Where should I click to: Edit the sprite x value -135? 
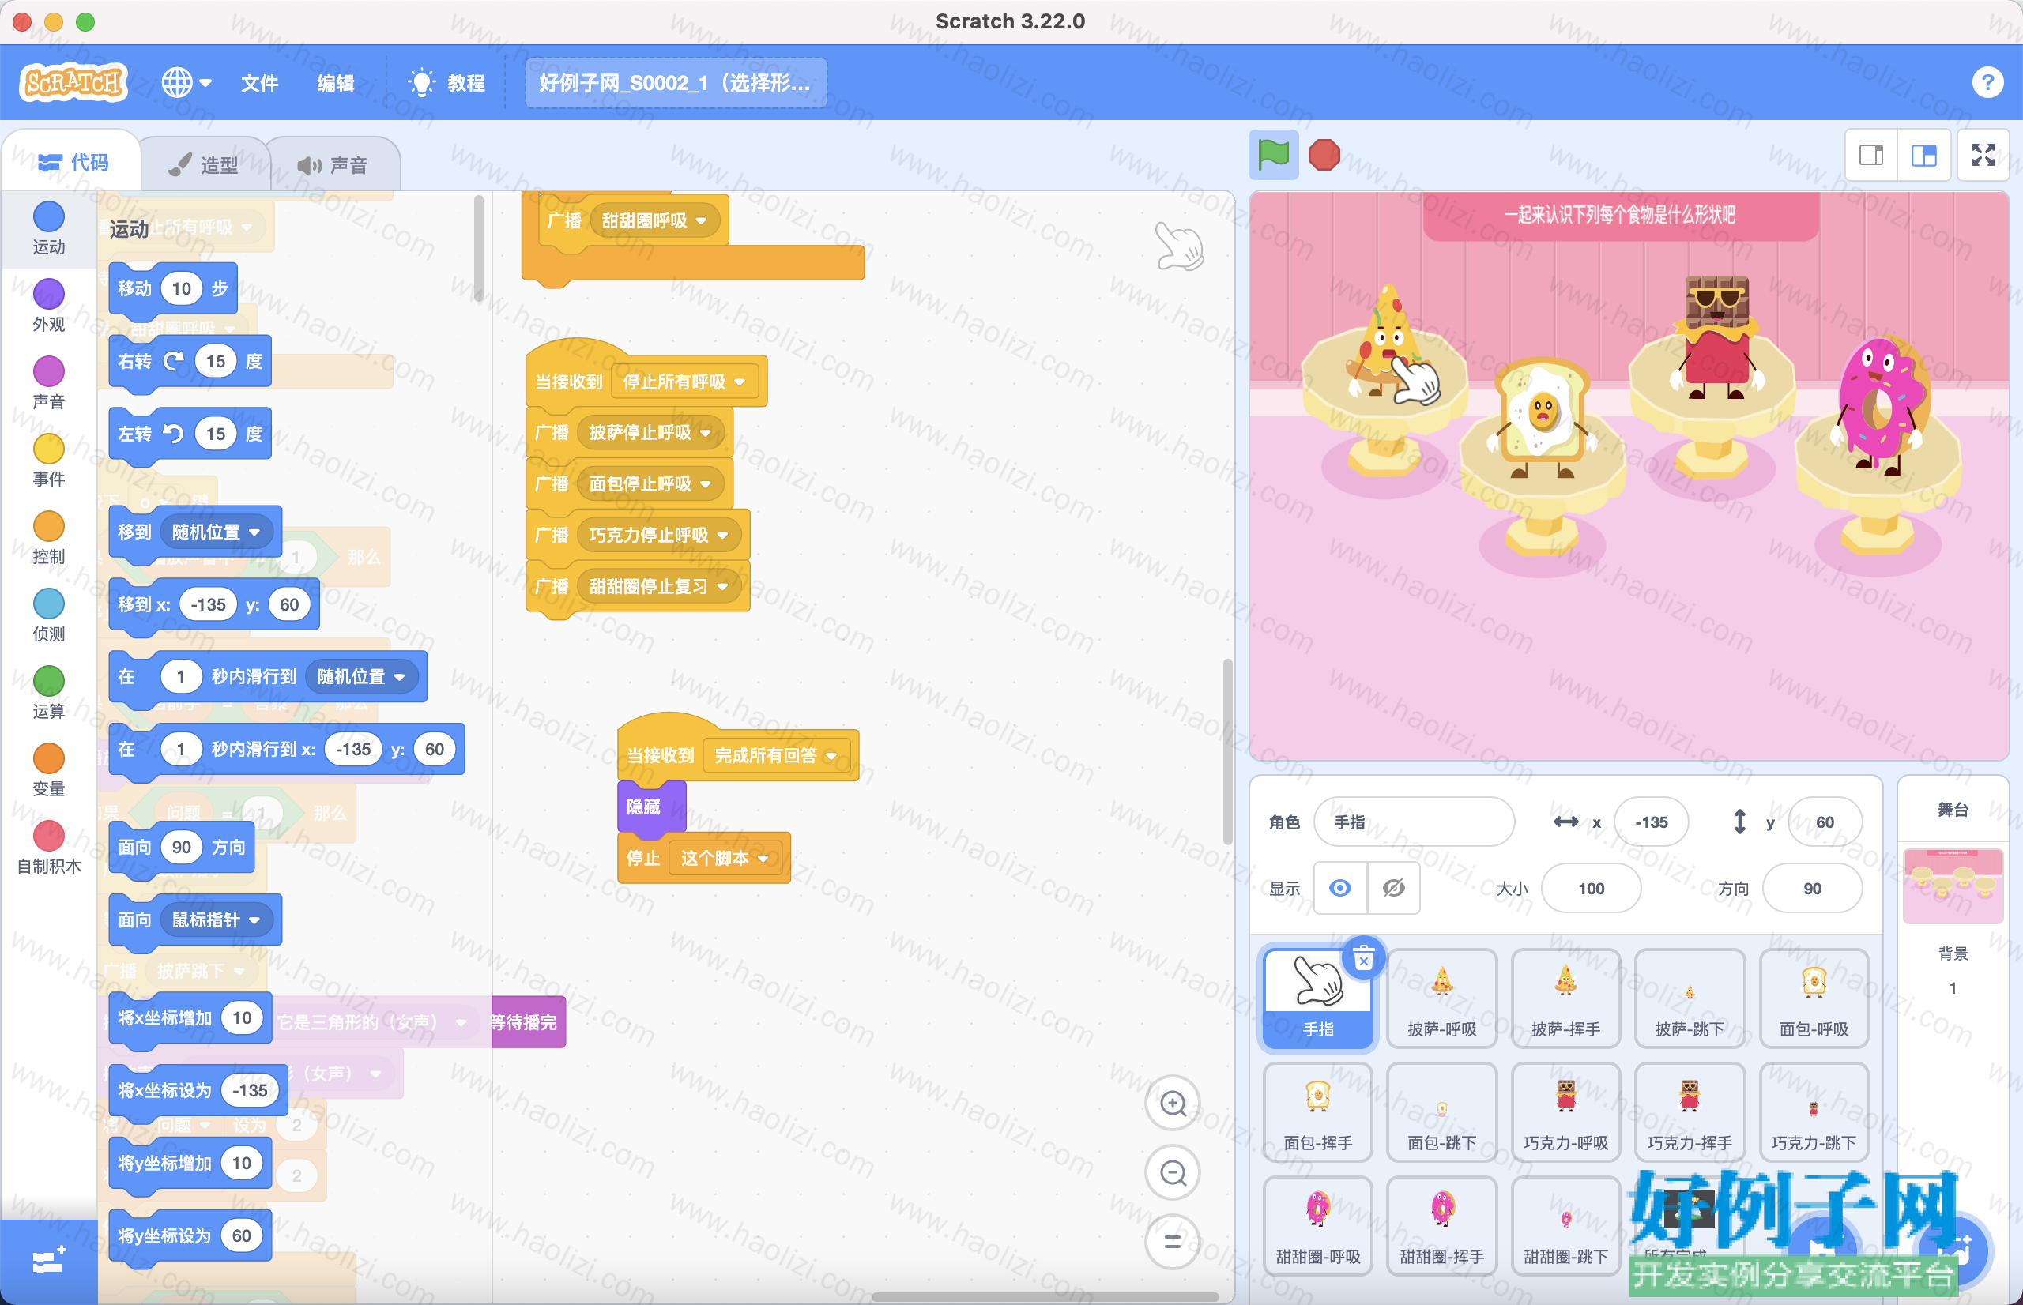tap(1651, 822)
